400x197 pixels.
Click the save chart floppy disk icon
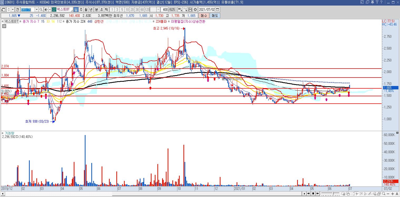pyautogui.click(x=190, y=9)
